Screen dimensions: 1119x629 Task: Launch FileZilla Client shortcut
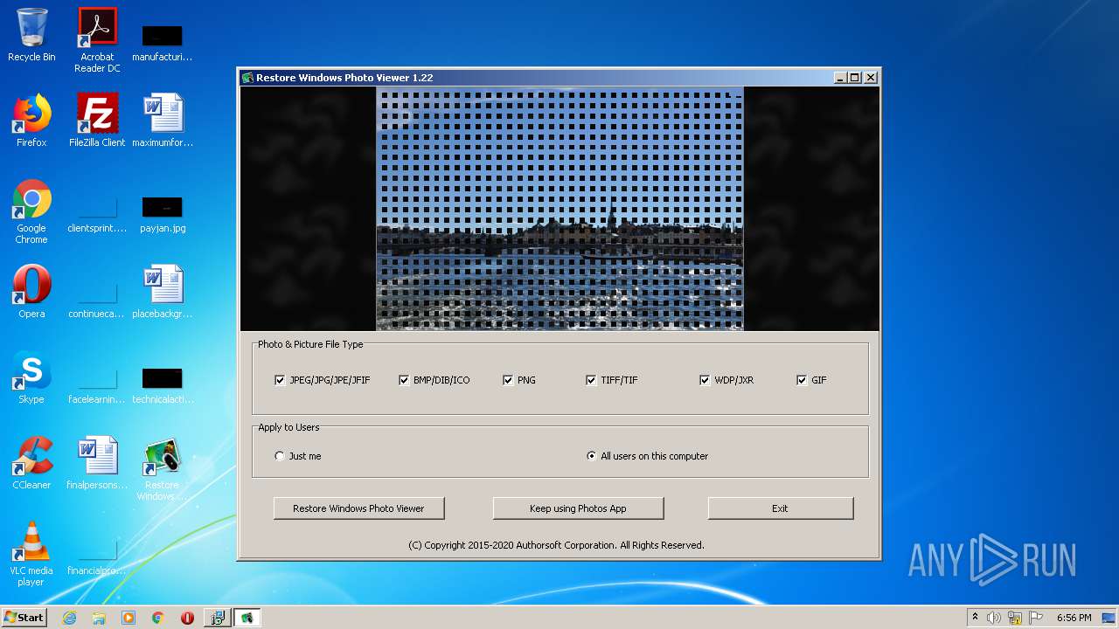97,121
